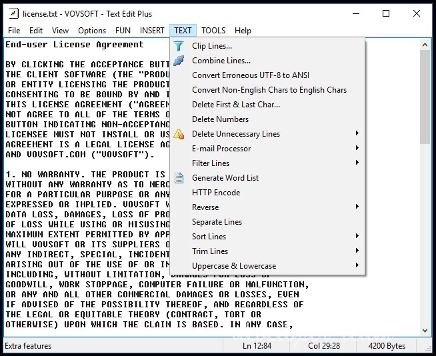
Task: Click the Generate Word List document icon
Action: click(179, 178)
